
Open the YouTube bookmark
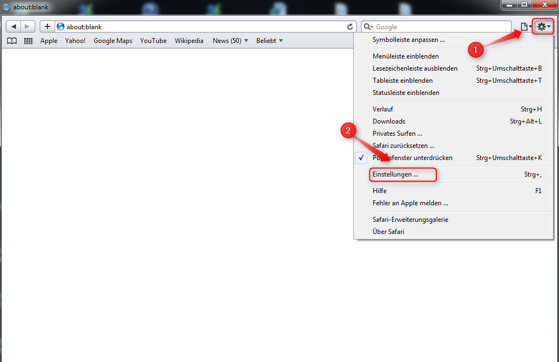pyautogui.click(x=153, y=41)
